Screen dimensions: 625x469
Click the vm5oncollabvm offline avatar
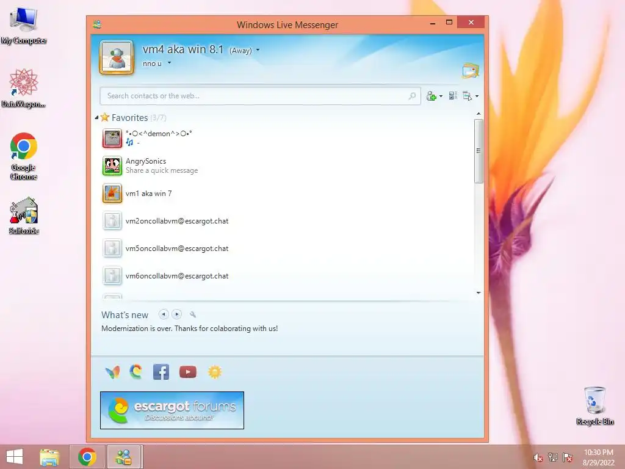coord(112,249)
